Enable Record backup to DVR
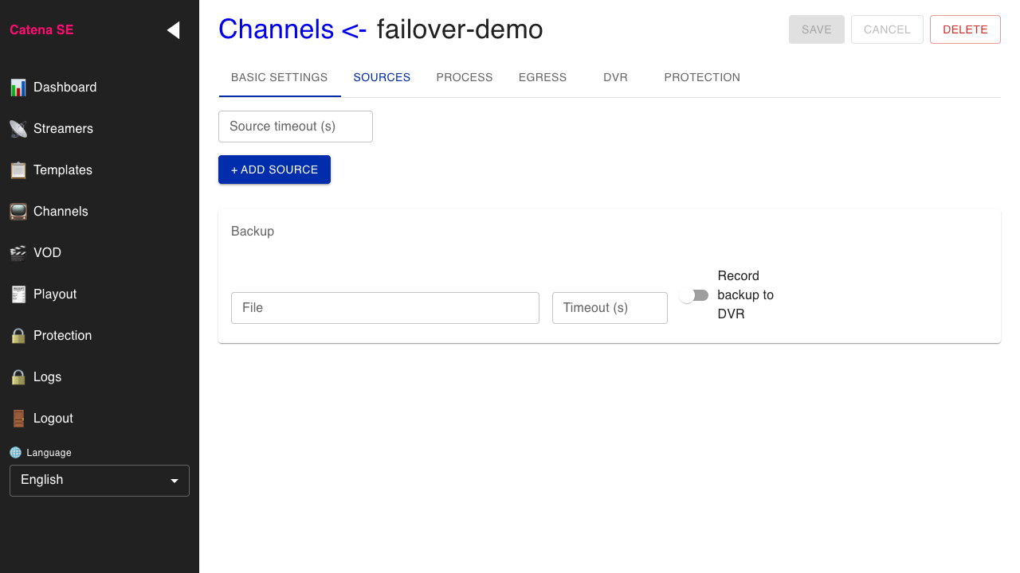 point(693,294)
